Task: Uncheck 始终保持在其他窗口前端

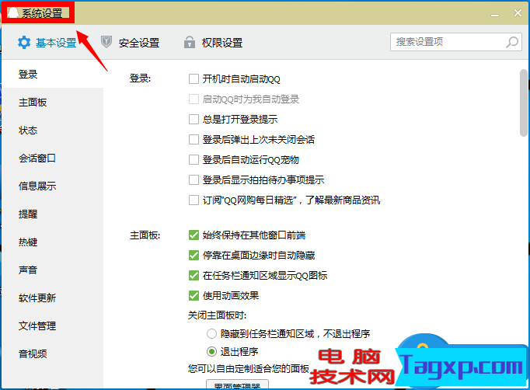Action: click(x=194, y=235)
